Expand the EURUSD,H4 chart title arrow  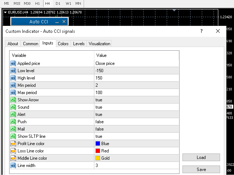tap(5, 12)
